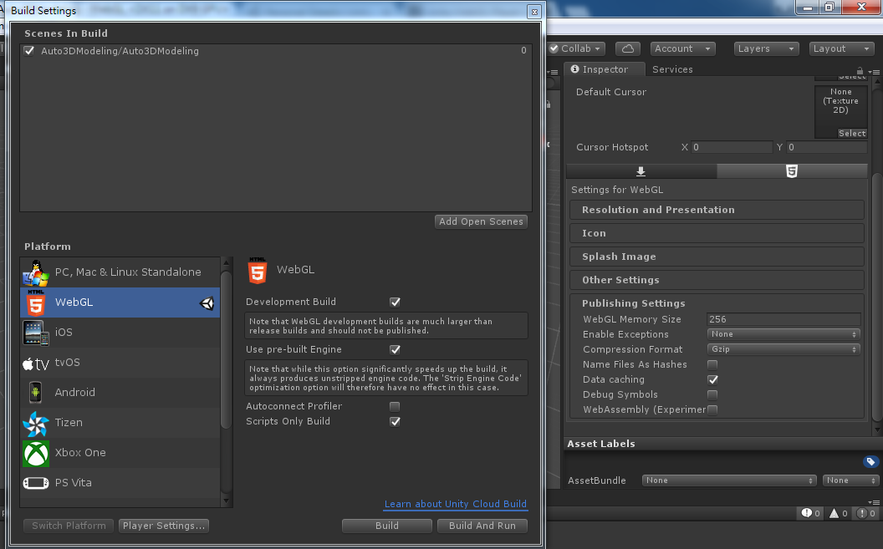Select the tvOS platform icon

click(x=36, y=363)
